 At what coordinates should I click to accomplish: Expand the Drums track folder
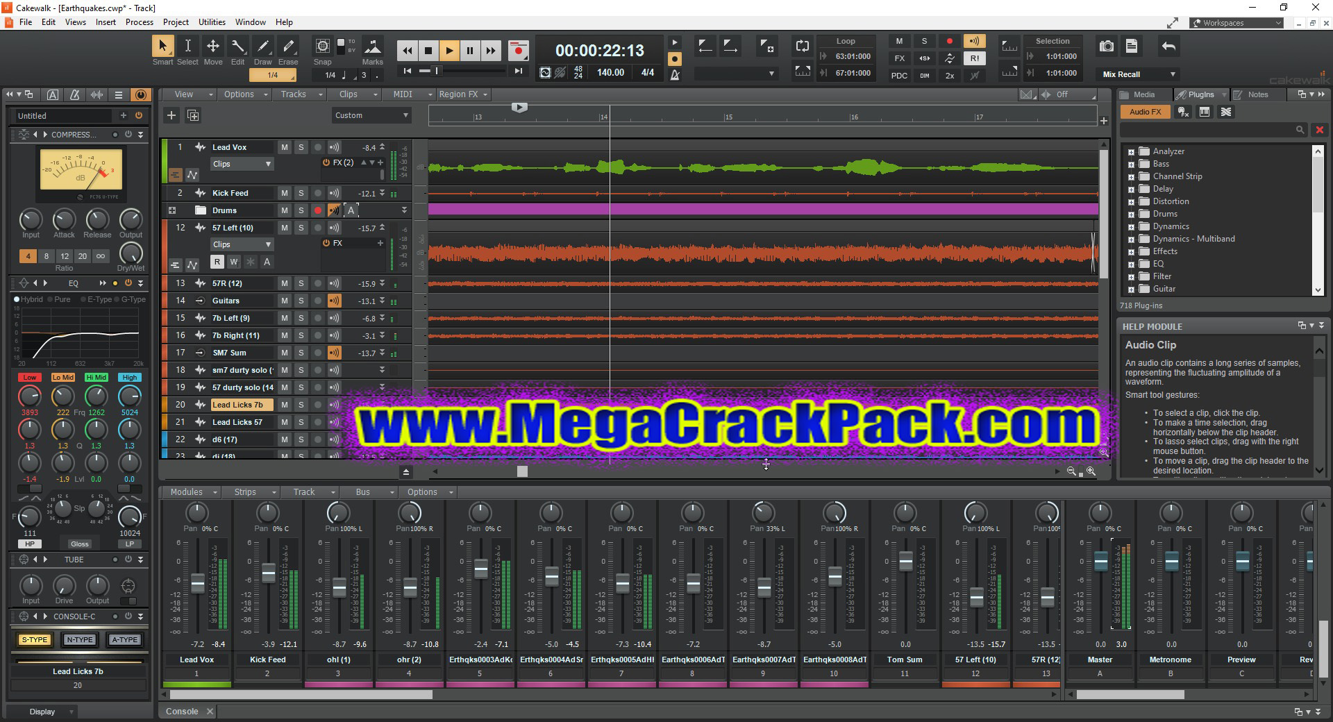[x=172, y=210]
